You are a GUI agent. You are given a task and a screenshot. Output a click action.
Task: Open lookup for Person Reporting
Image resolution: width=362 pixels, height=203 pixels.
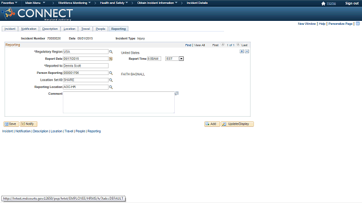pyautogui.click(x=111, y=73)
